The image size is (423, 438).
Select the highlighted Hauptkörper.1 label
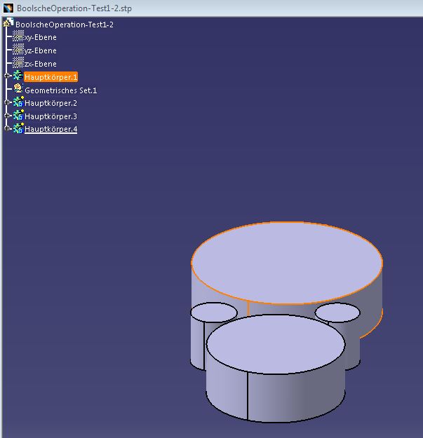click(51, 77)
